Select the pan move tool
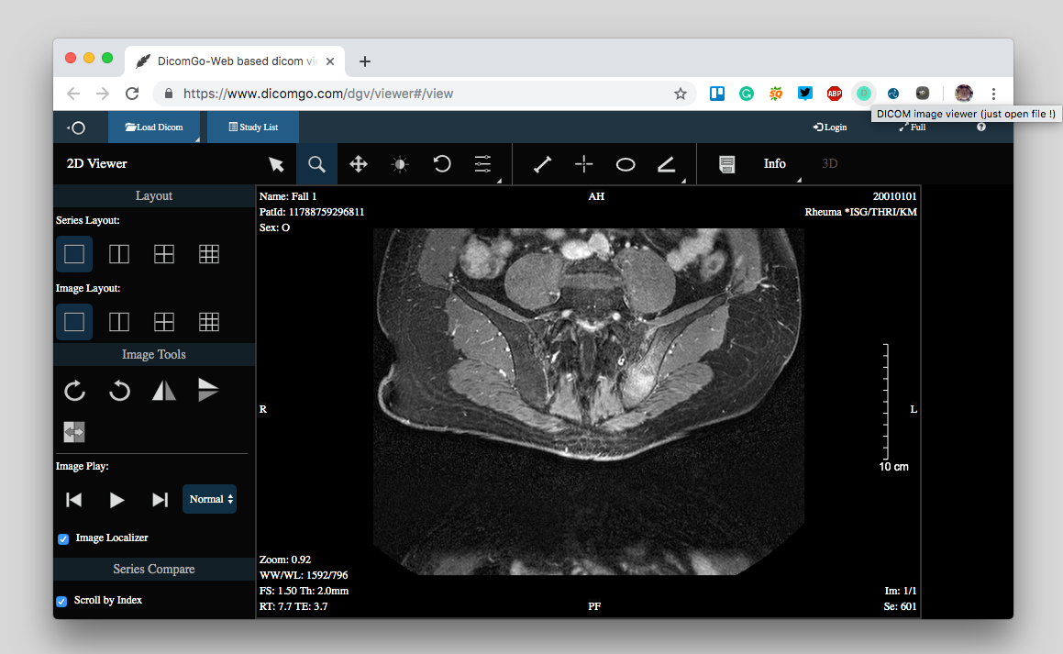The image size is (1063, 654). pyautogui.click(x=359, y=164)
